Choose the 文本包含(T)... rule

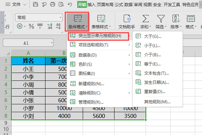coord(158,73)
